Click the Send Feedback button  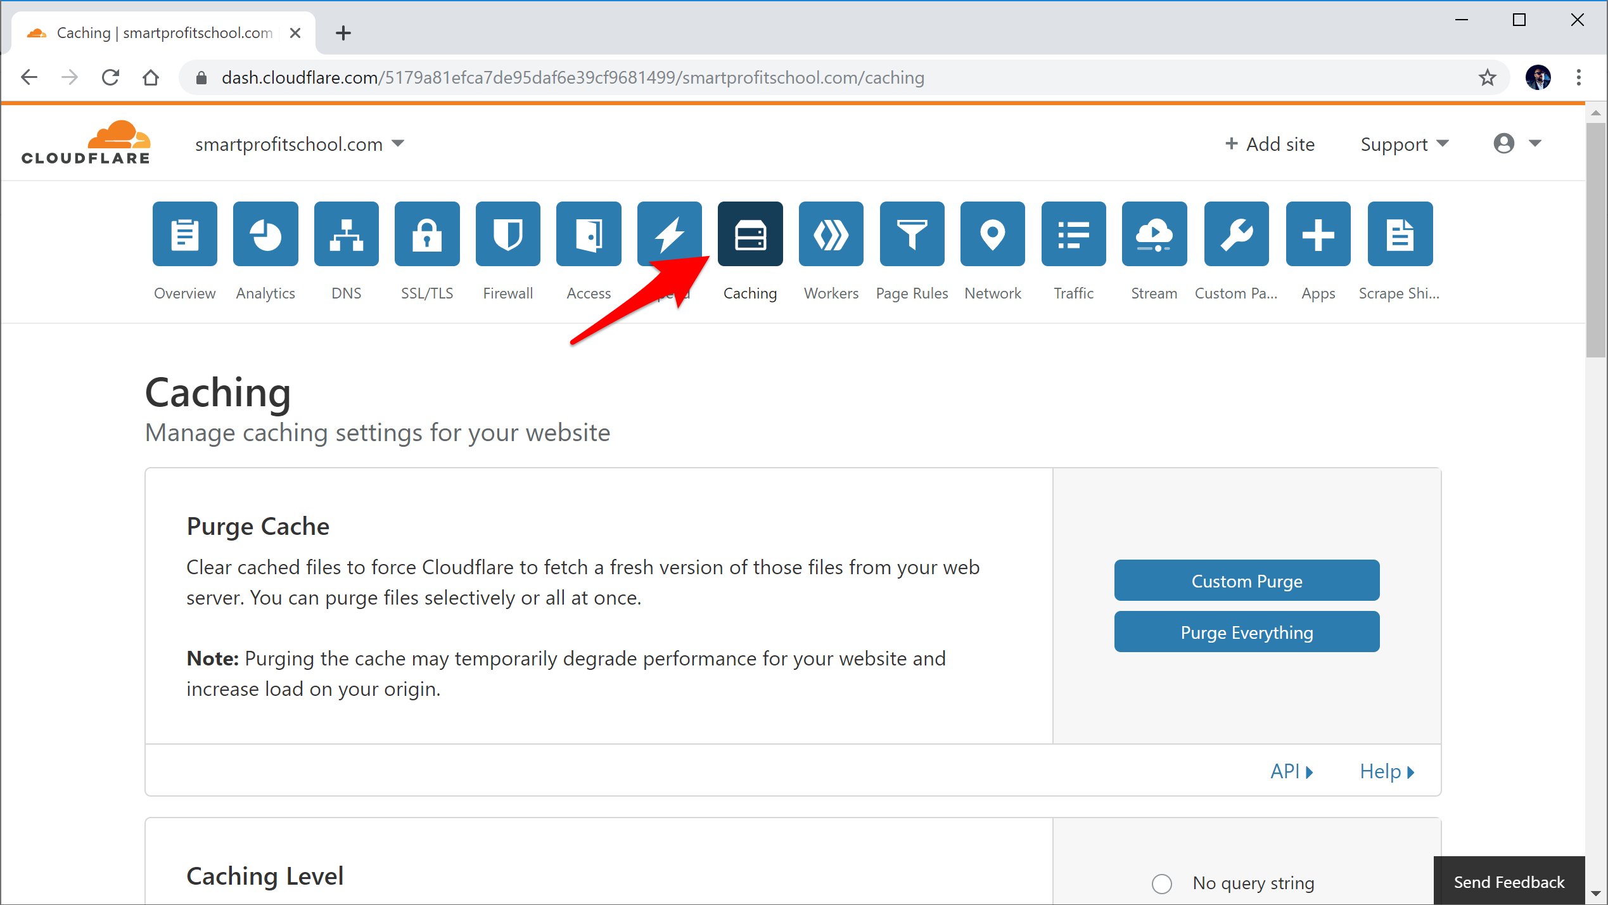point(1509,882)
